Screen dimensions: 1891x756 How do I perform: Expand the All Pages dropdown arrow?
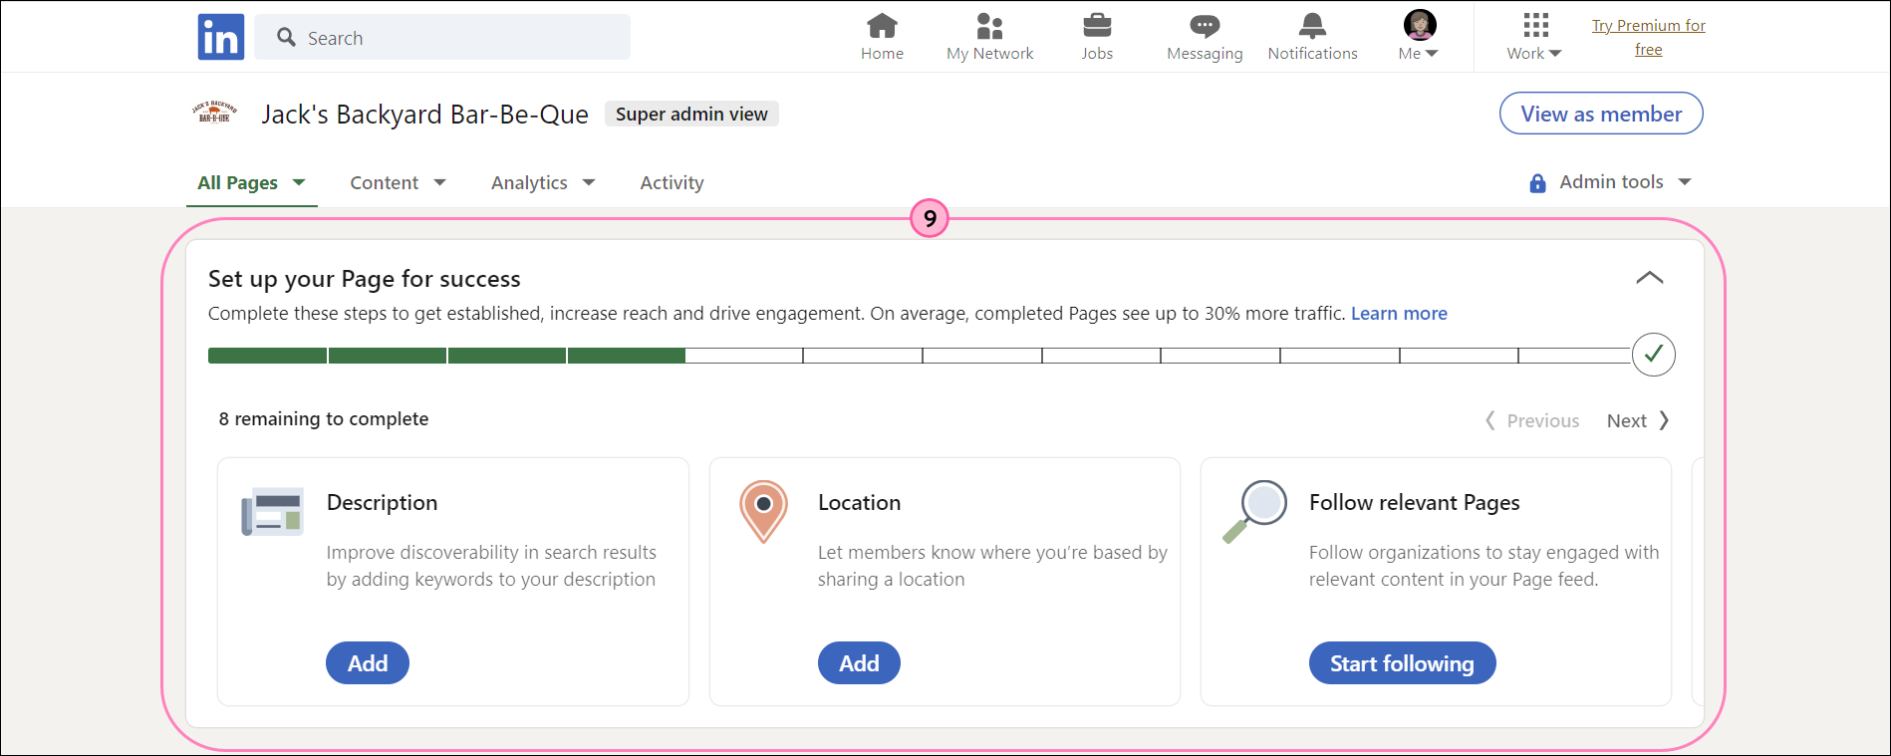[x=298, y=182]
